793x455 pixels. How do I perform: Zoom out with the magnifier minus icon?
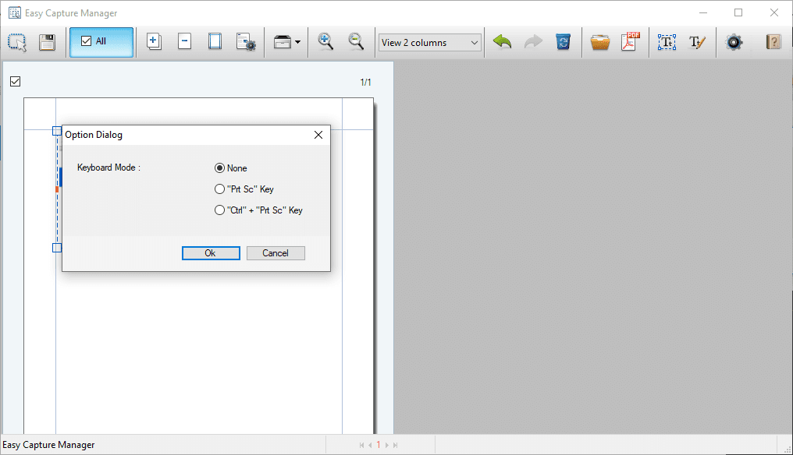[x=356, y=41]
